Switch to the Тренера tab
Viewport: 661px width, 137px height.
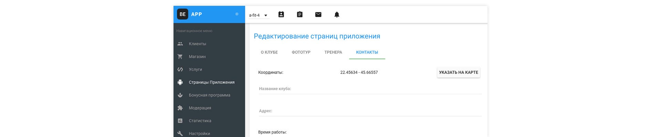click(x=333, y=52)
